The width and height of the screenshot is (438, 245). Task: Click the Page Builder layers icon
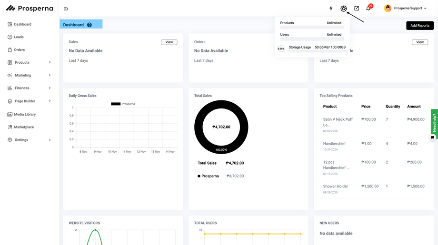coord(10,101)
